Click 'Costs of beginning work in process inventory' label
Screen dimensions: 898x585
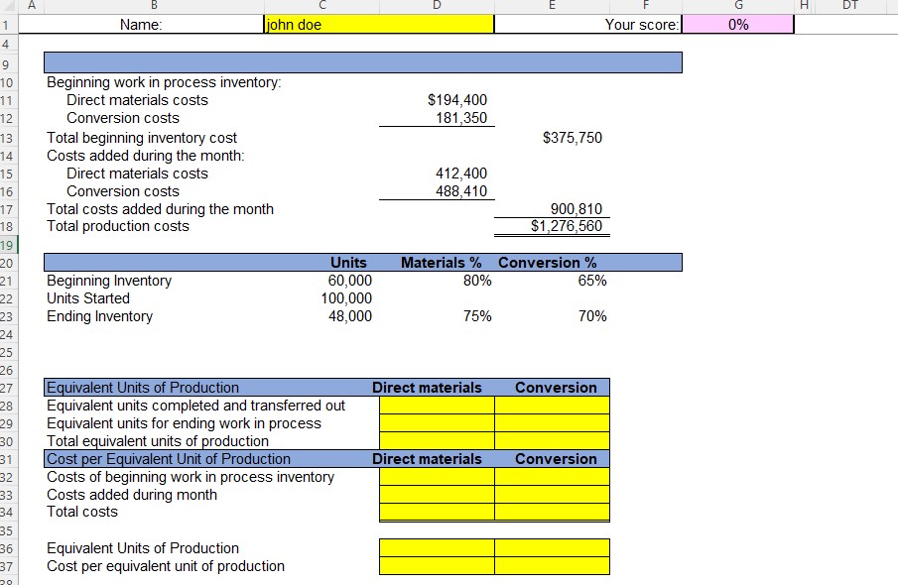tap(191, 477)
